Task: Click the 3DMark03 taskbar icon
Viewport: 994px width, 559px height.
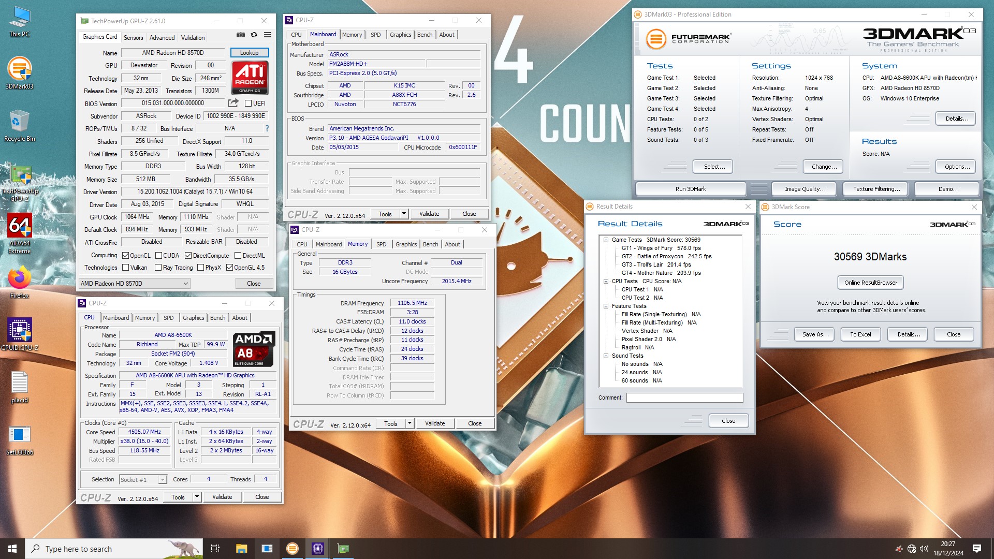Action: pyautogui.click(x=293, y=549)
